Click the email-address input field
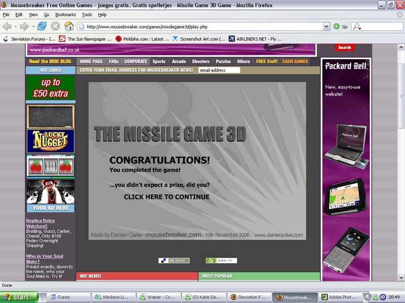Image resolution: width=405 pixels, height=303 pixels. 219,70
